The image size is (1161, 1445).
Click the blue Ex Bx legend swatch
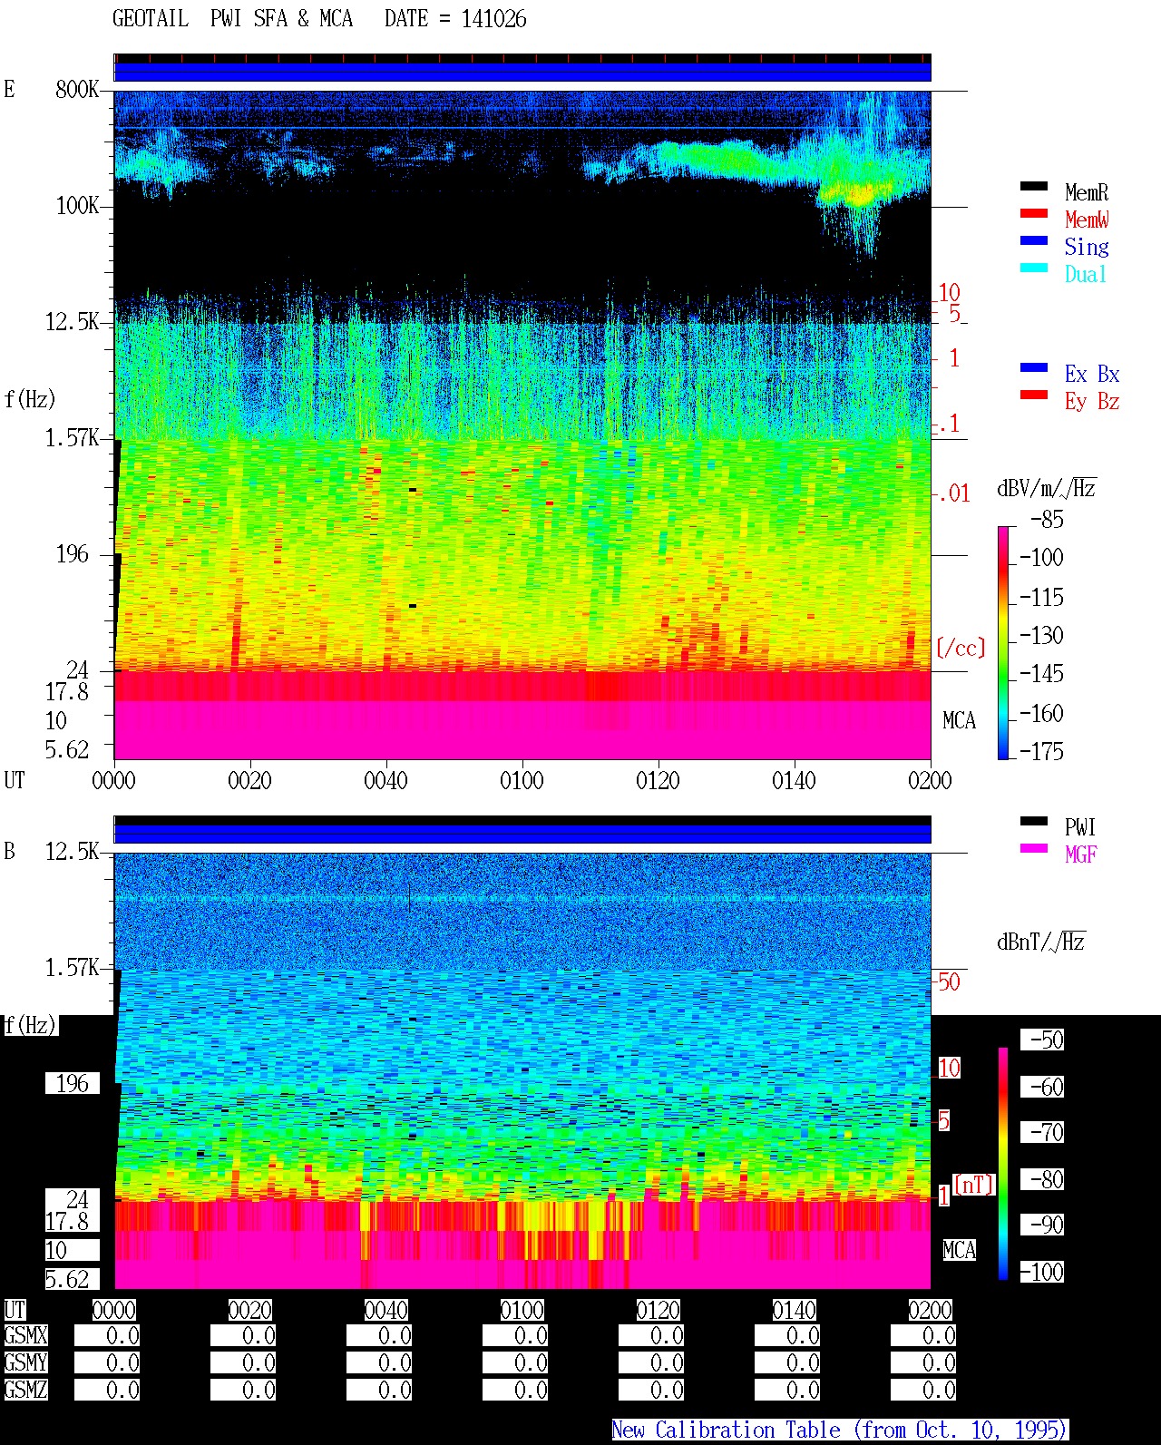pos(1034,367)
